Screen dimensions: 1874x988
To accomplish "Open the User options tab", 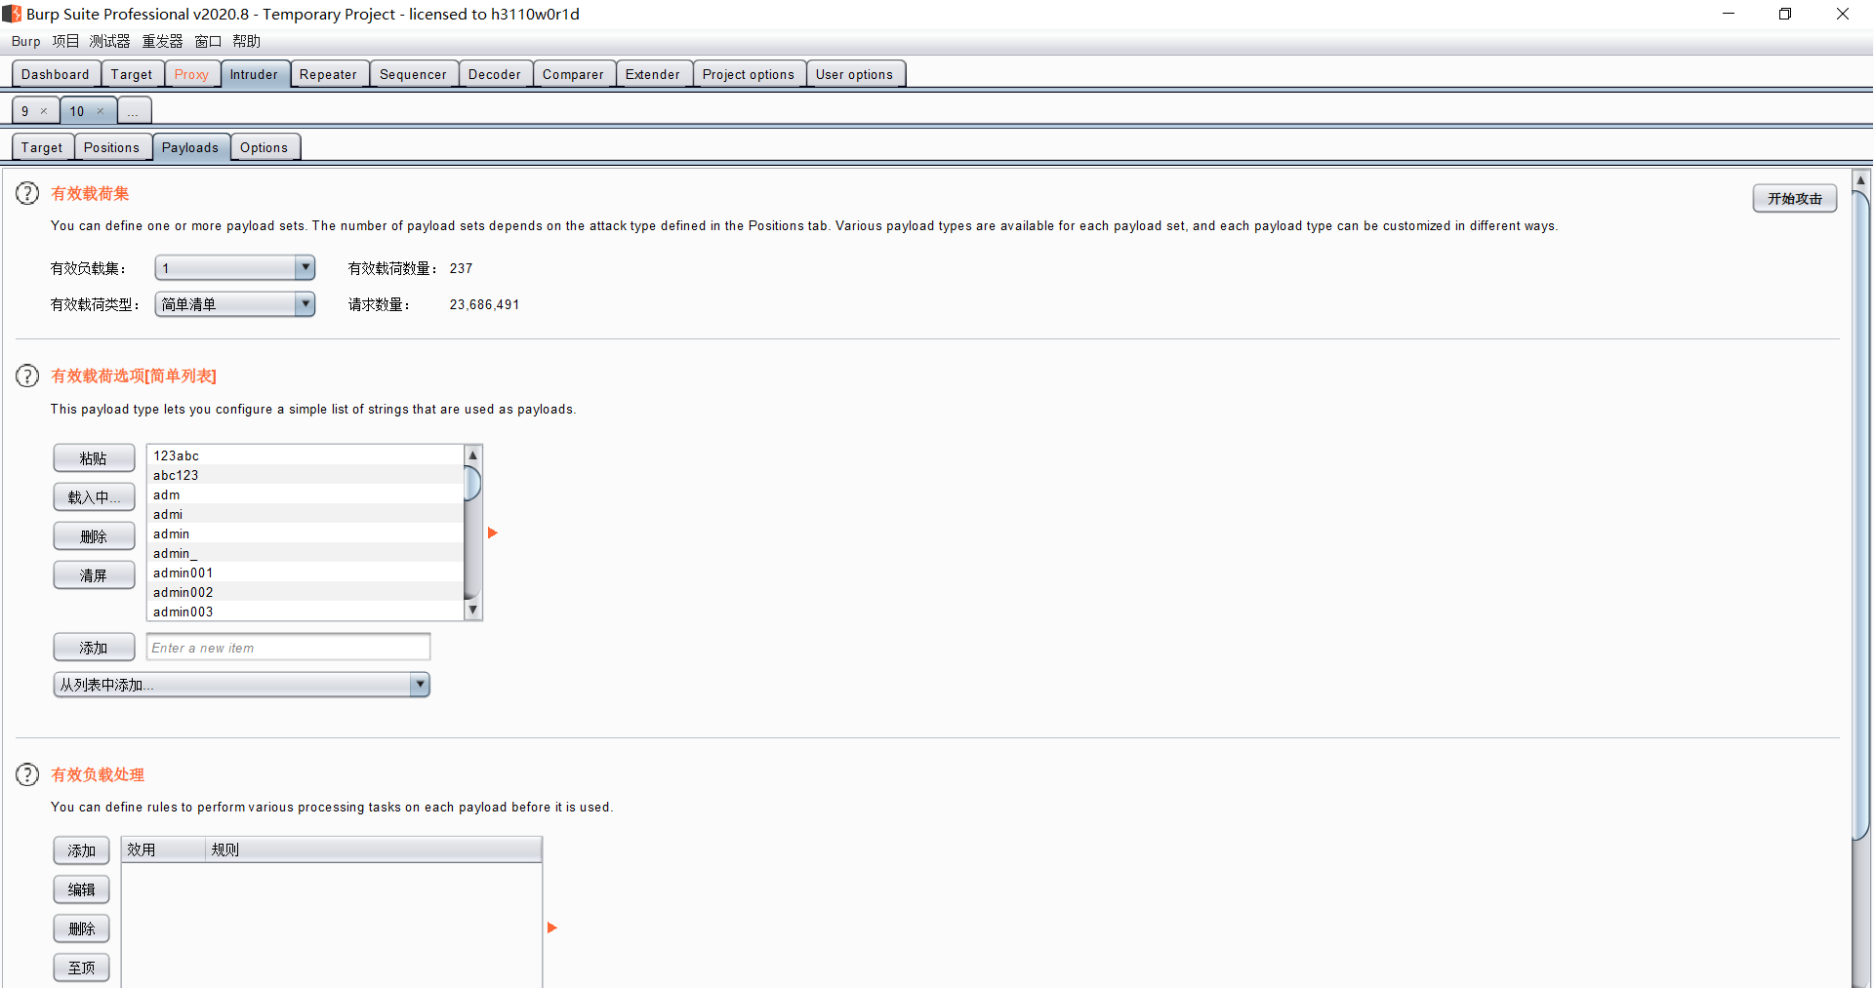I will 855,74.
